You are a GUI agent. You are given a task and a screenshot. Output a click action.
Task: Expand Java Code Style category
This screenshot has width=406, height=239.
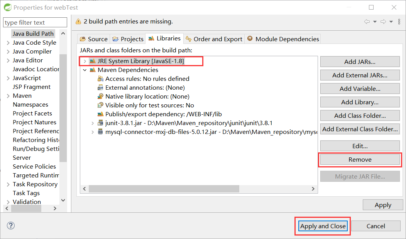click(8, 43)
